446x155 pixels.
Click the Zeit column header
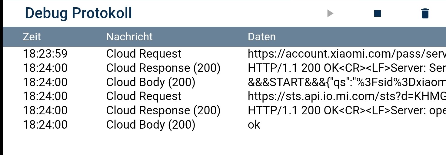pyautogui.click(x=32, y=37)
